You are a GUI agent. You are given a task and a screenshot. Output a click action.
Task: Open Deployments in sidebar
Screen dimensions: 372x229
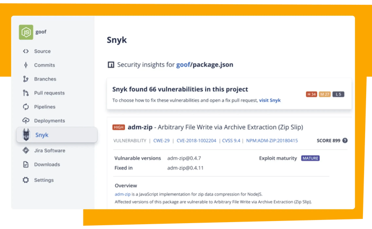click(x=49, y=121)
